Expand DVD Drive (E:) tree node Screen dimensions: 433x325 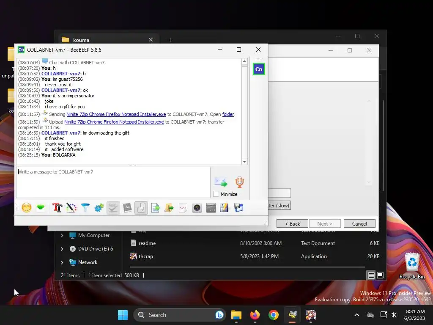pos(62,249)
